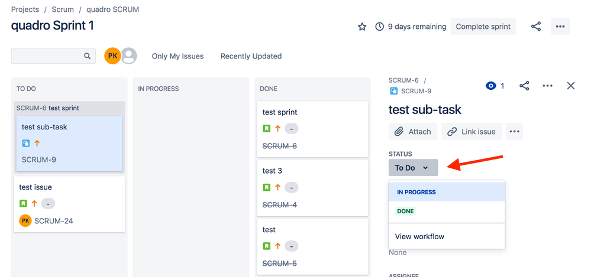The width and height of the screenshot is (591, 277).
Task: Click the estimate badge on test sprint card
Action: (291, 129)
